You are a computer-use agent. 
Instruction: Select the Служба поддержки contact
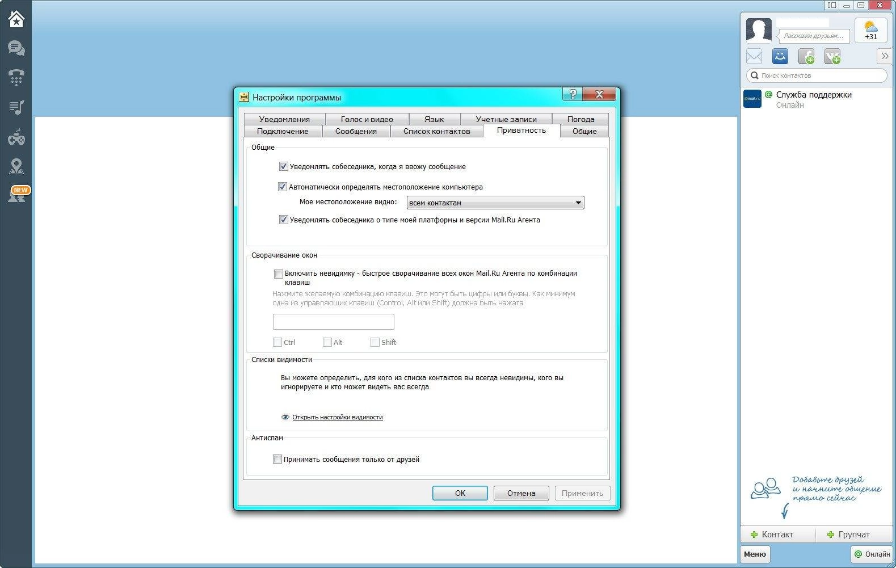point(817,99)
